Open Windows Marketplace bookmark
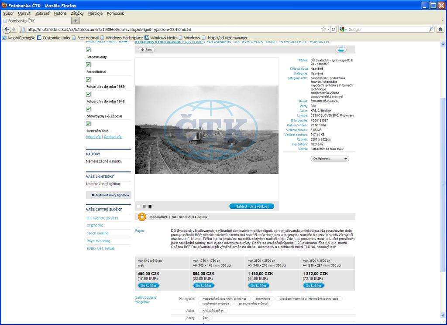Screen dimensions: 447x325 pos(121,38)
